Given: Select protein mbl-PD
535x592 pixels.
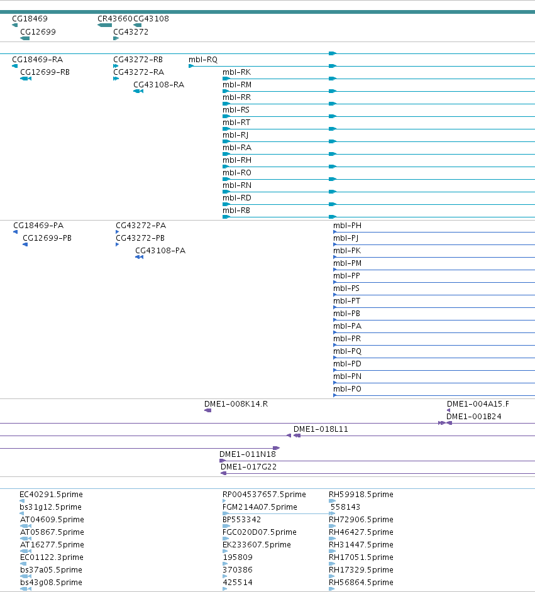Looking at the screenshot, I should [348, 364].
